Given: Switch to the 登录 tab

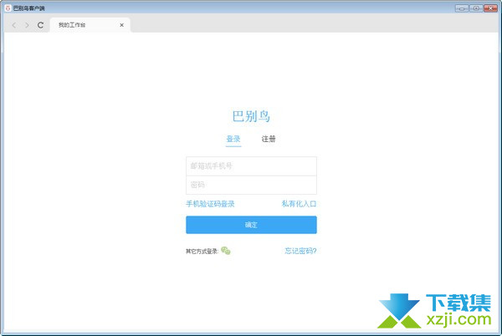Looking at the screenshot, I should tap(233, 139).
